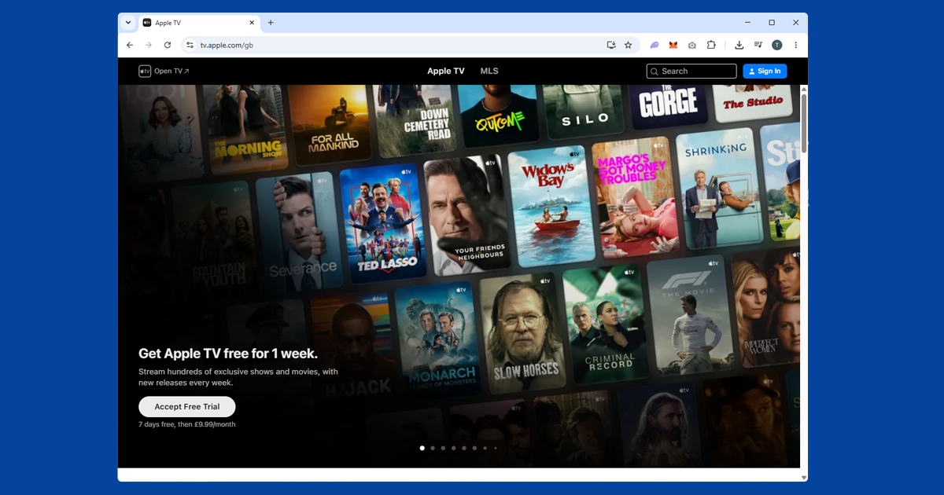Viewport: 944px width, 495px height.
Task: Select the seventh carousel dot
Action: (485, 448)
